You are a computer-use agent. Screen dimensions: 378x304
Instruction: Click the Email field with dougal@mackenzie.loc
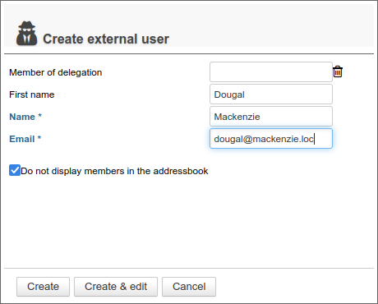[x=271, y=139]
